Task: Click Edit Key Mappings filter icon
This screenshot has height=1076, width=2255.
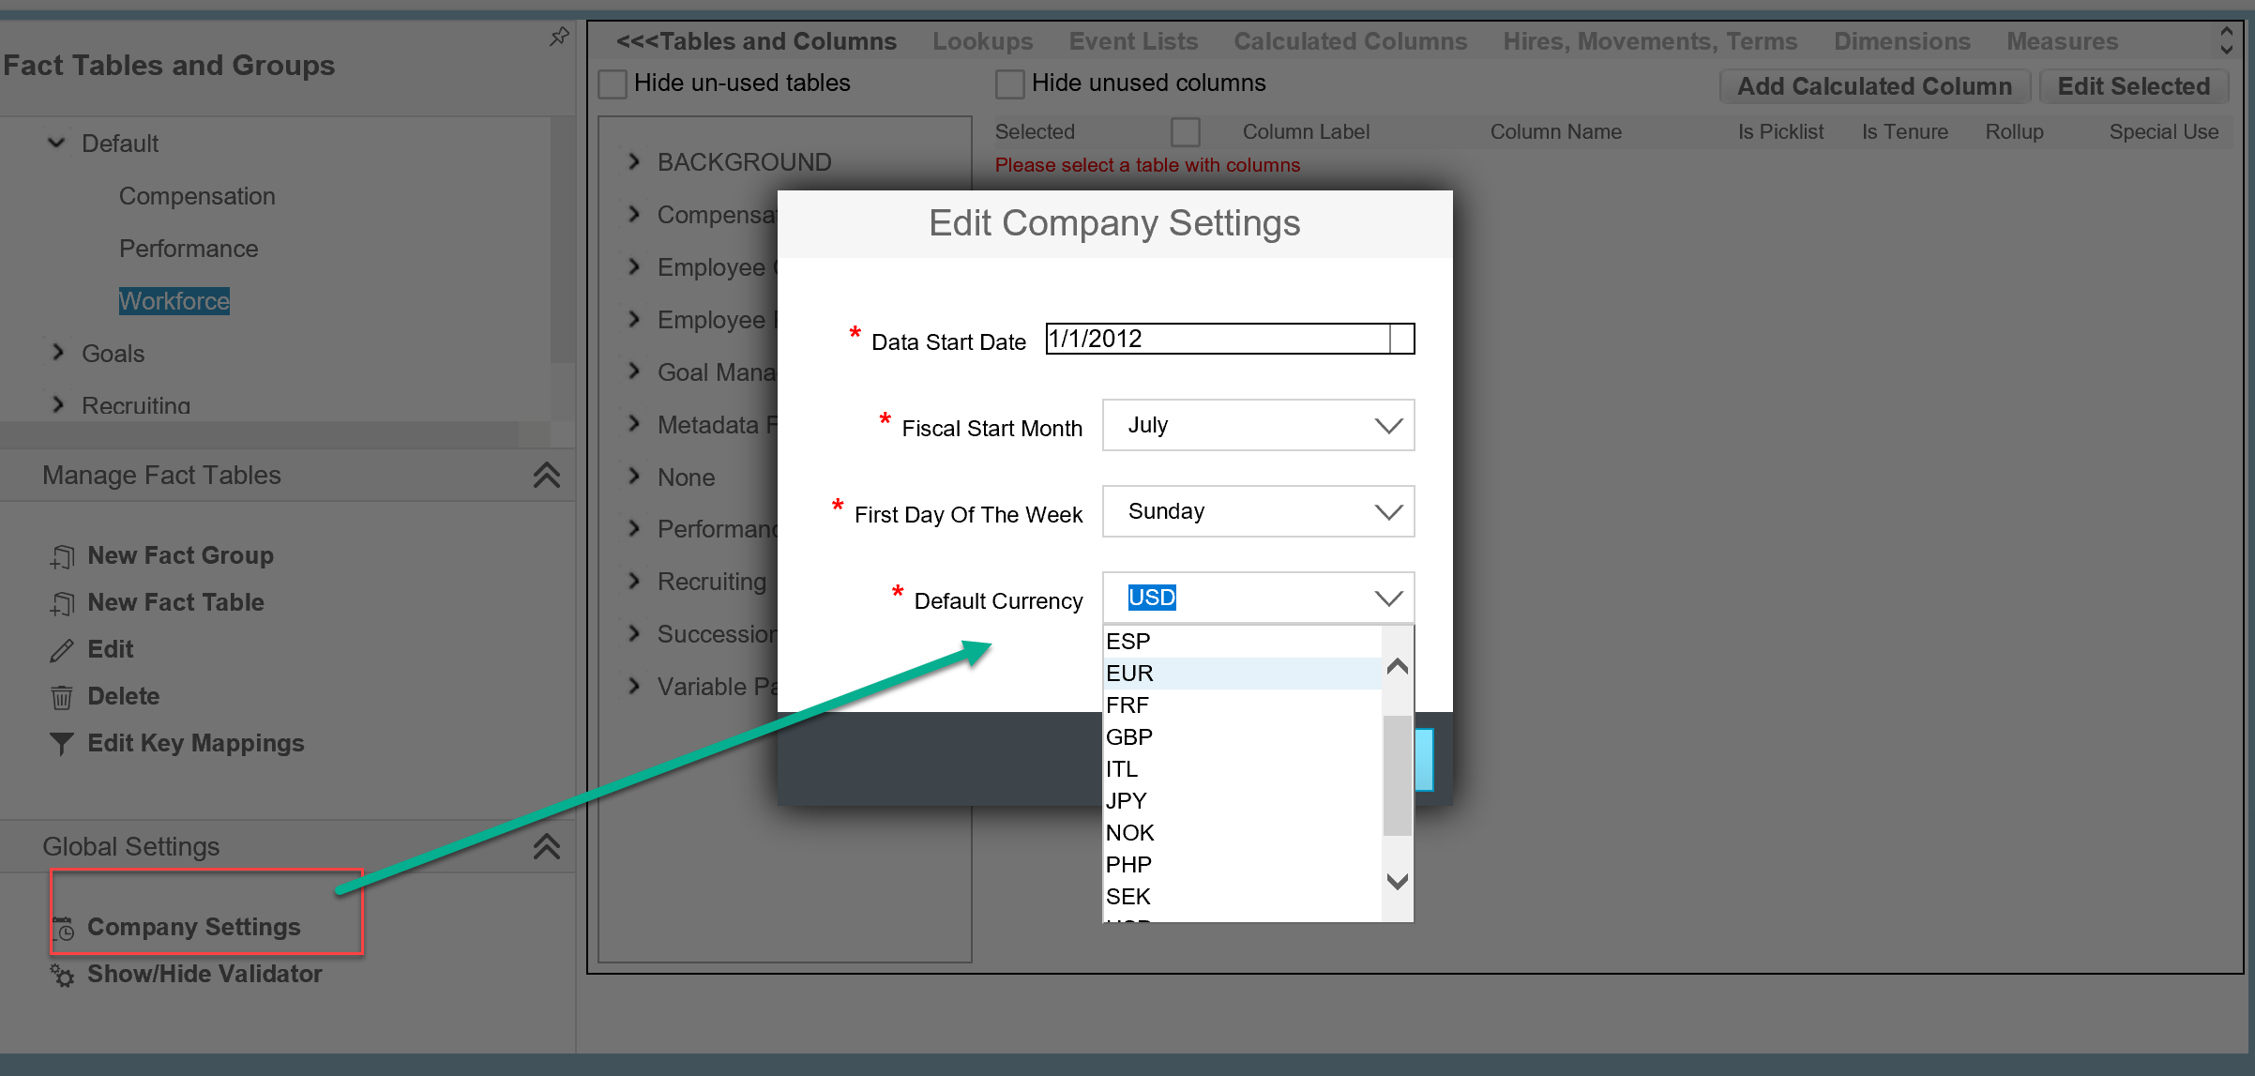Action: pos(62,744)
